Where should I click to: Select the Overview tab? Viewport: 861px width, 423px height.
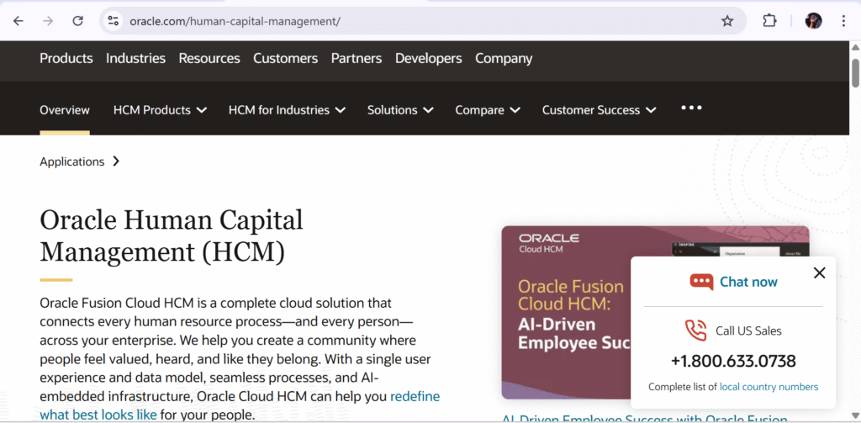[65, 110]
